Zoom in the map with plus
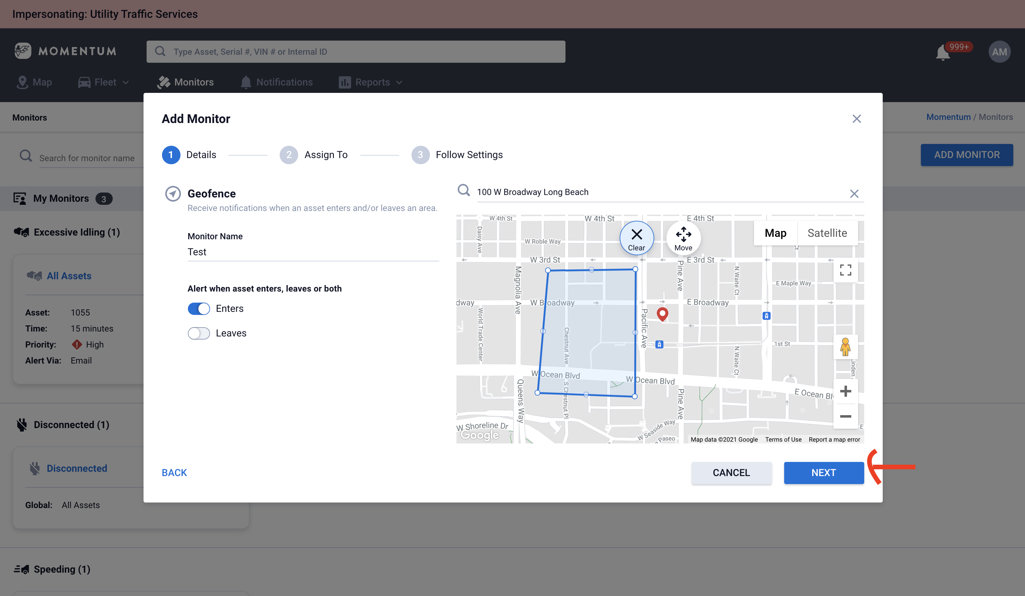The height and width of the screenshot is (596, 1025). (845, 391)
